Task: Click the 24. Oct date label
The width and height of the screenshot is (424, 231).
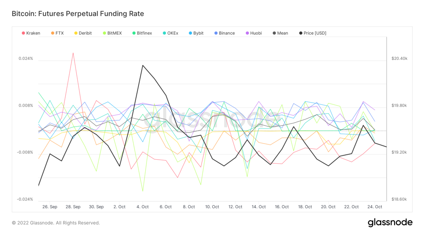Action: click(x=374, y=207)
